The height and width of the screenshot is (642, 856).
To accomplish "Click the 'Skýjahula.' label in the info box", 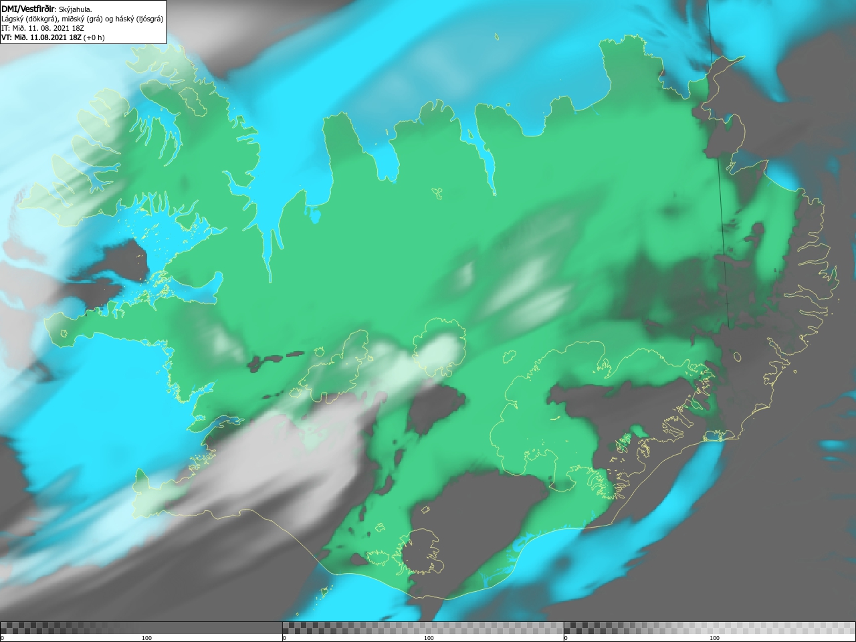I will click(x=76, y=9).
